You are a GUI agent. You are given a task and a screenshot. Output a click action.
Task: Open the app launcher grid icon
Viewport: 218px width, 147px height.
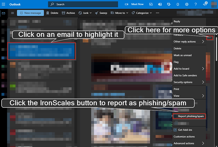pos(3,4)
